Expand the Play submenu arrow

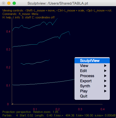click(105, 91)
